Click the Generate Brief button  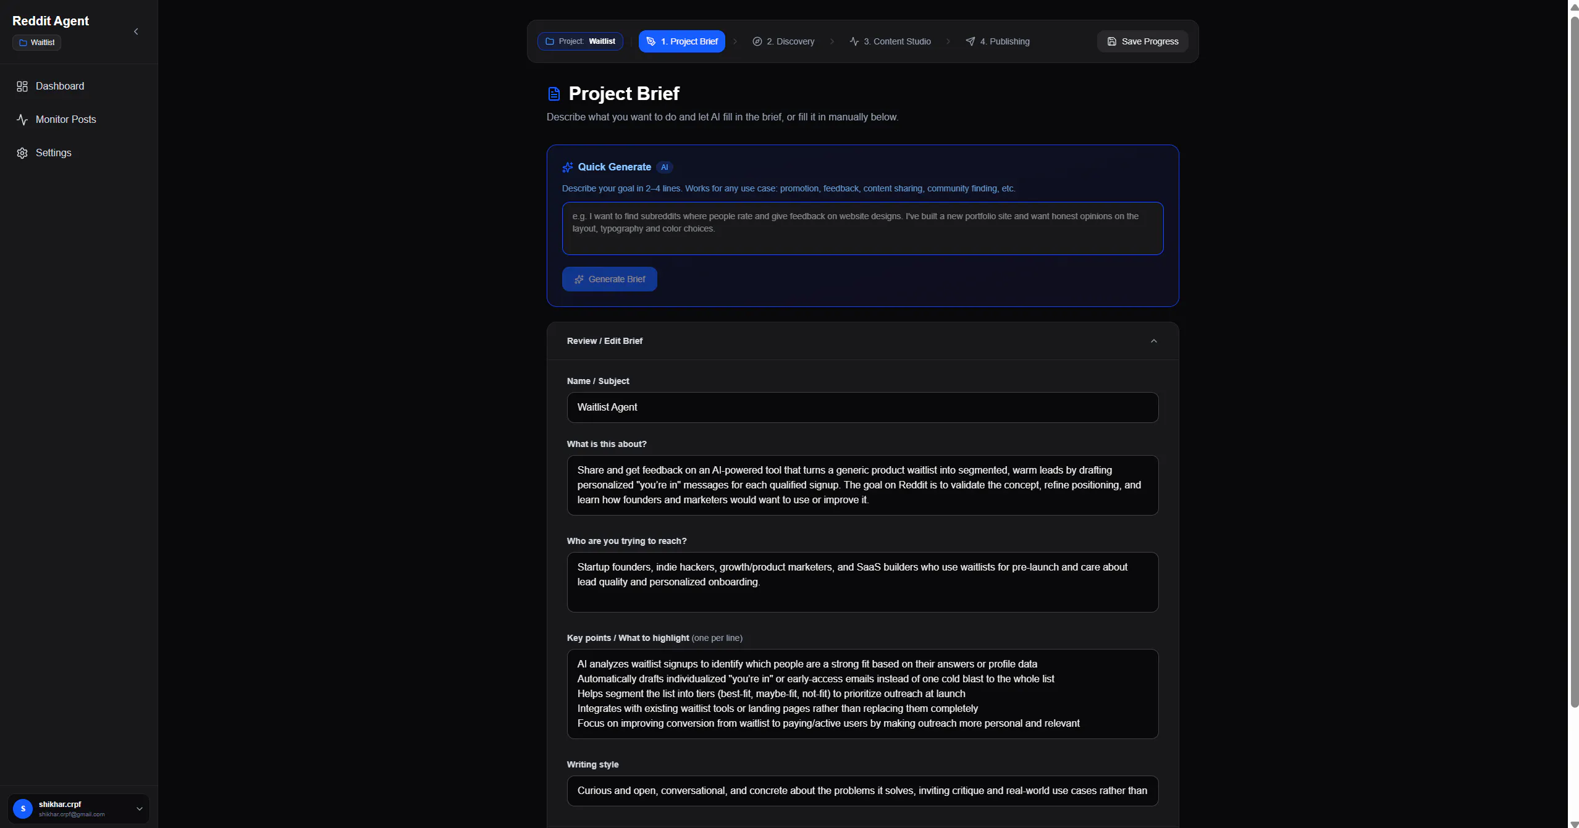pyautogui.click(x=609, y=279)
